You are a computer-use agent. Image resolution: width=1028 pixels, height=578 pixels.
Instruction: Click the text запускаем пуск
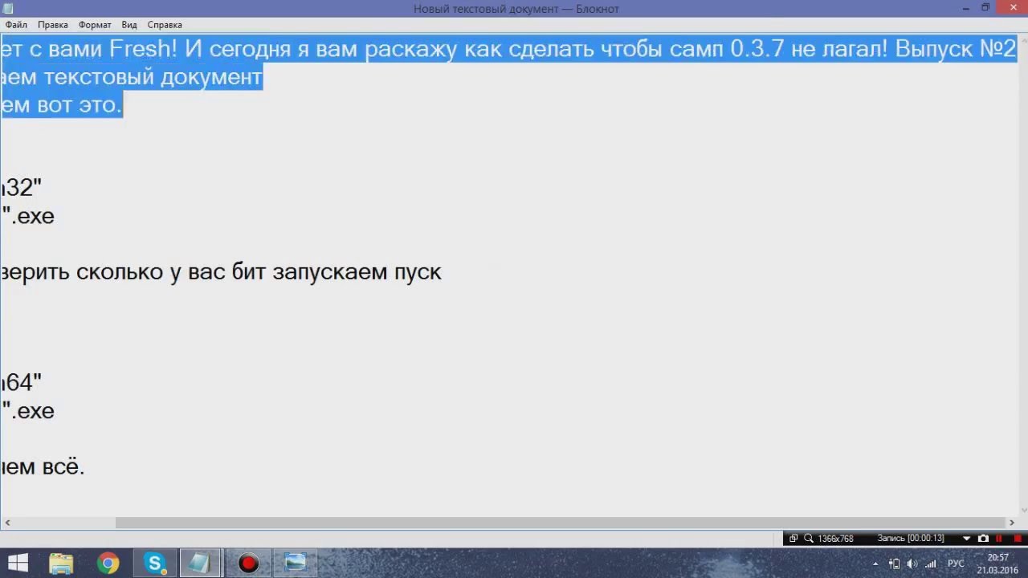[x=357, y=271]
